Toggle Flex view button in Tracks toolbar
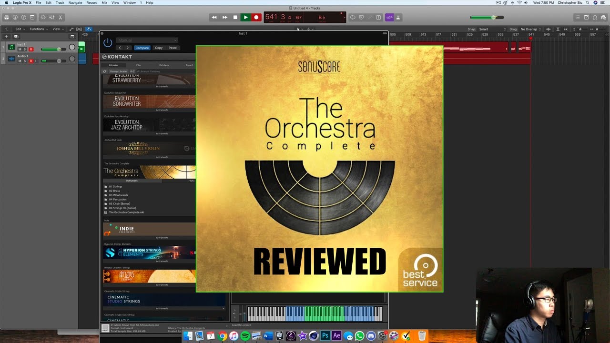The width and height of the screenshot is (610, 343). click(x=79, y=29)
